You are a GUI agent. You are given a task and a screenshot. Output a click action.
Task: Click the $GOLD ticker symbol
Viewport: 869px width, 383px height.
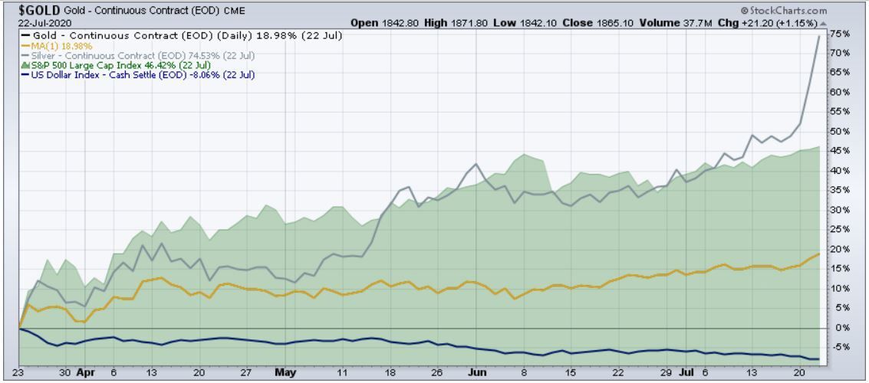(x=39, y=10)
